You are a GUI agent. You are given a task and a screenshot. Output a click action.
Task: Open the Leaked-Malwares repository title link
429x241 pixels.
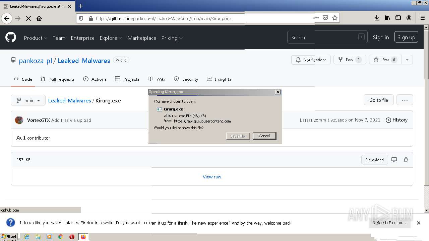84,61
